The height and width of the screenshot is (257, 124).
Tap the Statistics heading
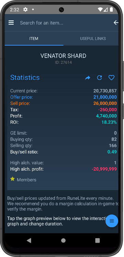25,77
